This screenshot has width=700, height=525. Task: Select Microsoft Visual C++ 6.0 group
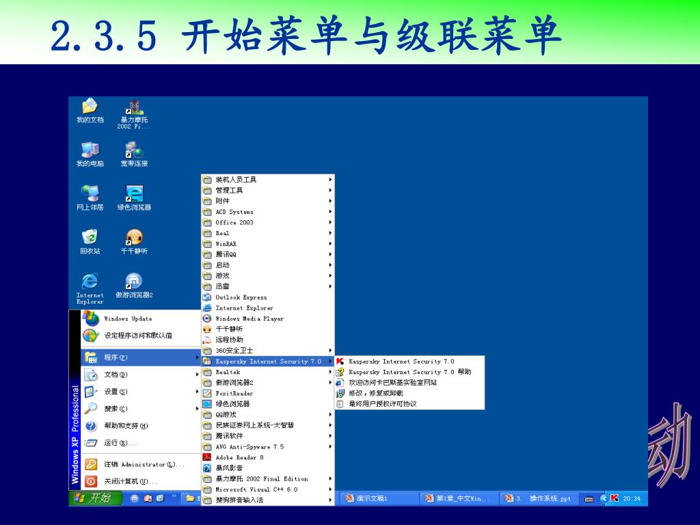(x=268, y=489)
